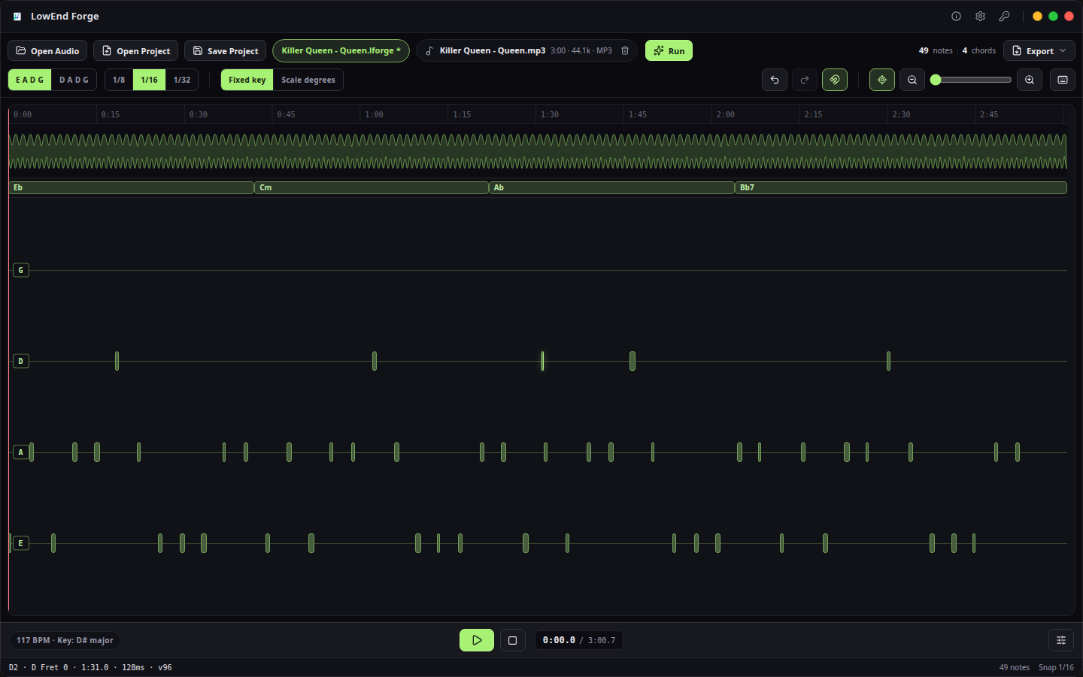Select the Ab chord region
1083x677 pixels.
(x=612, y=188)
